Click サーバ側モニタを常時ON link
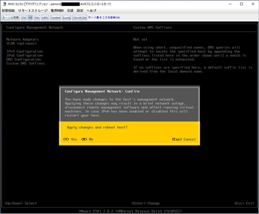 (x=104, y=18)
